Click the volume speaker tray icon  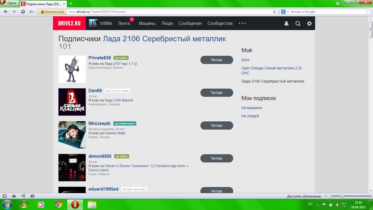pyautogui.click(x=337, y=205)
